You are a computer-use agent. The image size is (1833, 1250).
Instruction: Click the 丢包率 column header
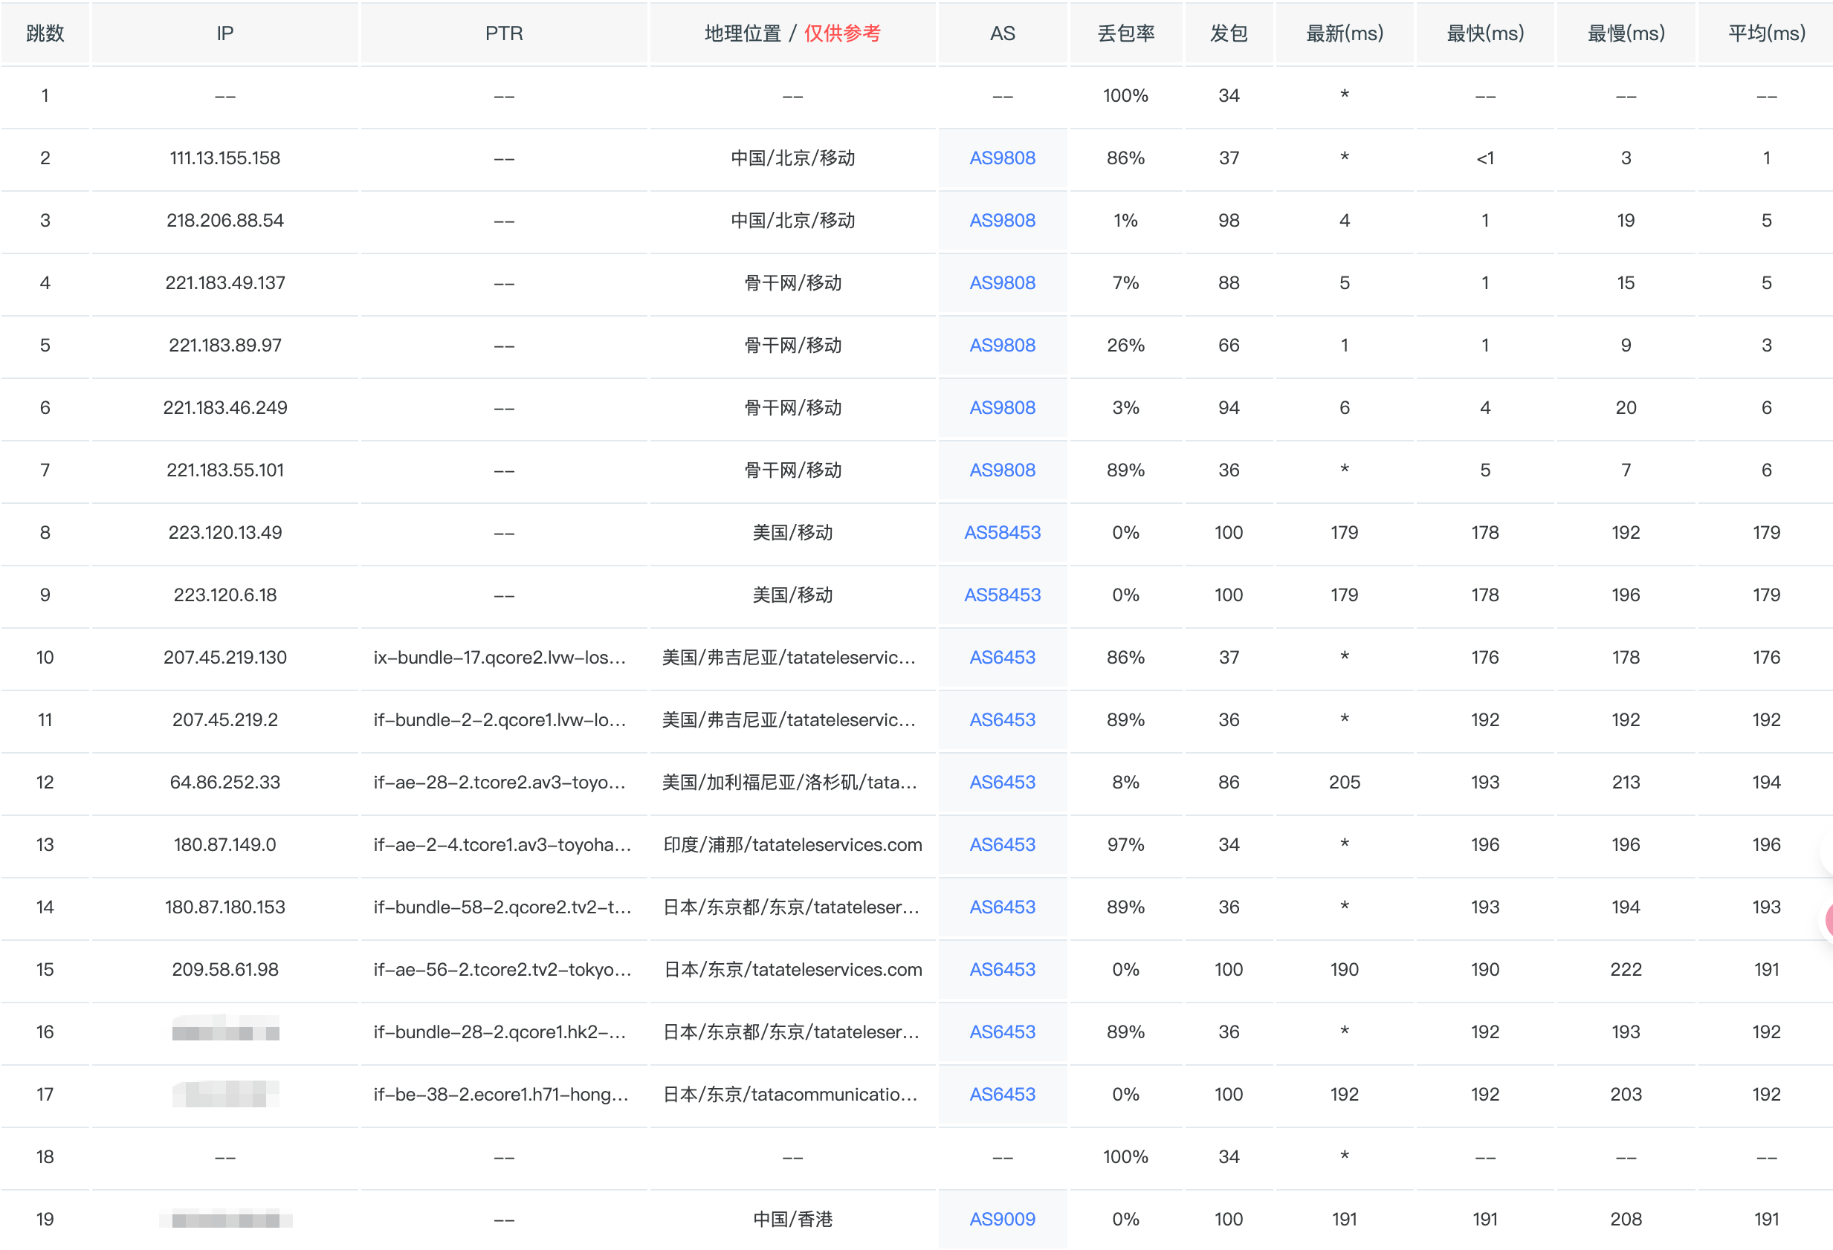[1125, 33]
